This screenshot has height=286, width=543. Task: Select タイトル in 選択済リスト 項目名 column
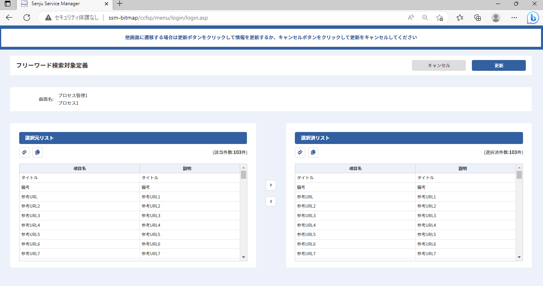tap(355, 178)
